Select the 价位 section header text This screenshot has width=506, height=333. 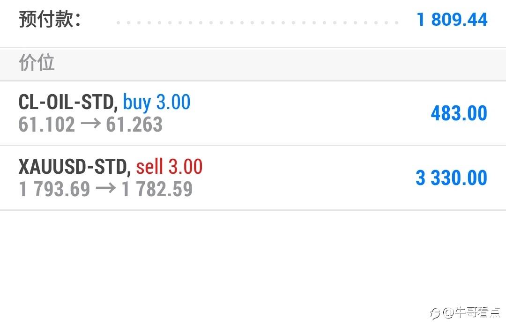tap(37, 63)
